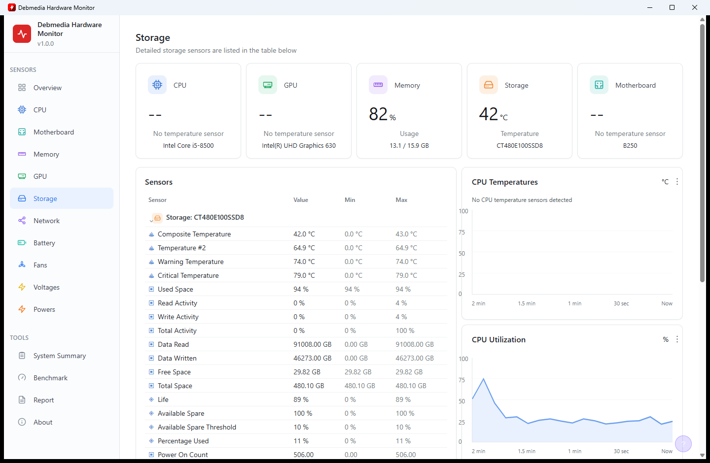Click the Motherboard summary card icon
The width and height of the screenshot is (710, 463).
599,85
